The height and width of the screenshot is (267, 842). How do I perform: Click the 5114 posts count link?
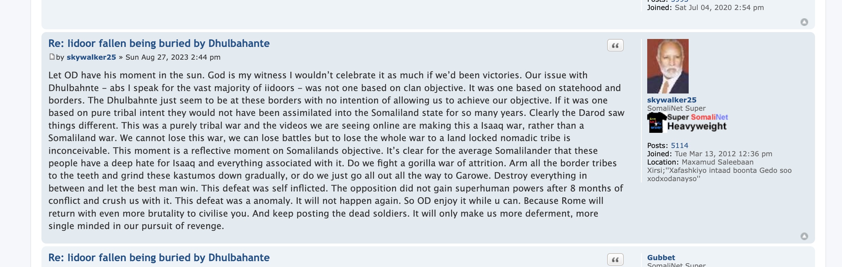679,146
